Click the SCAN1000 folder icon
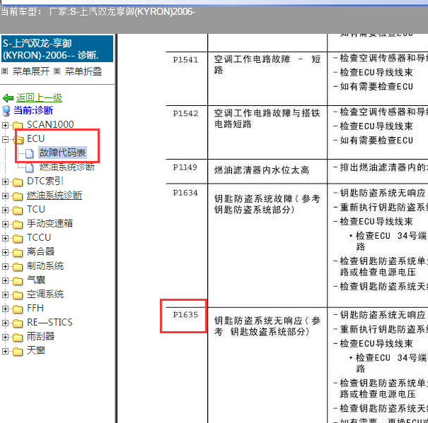Viewport: 428px width, 423px height. pyautogui.click(x=18, y=125)
